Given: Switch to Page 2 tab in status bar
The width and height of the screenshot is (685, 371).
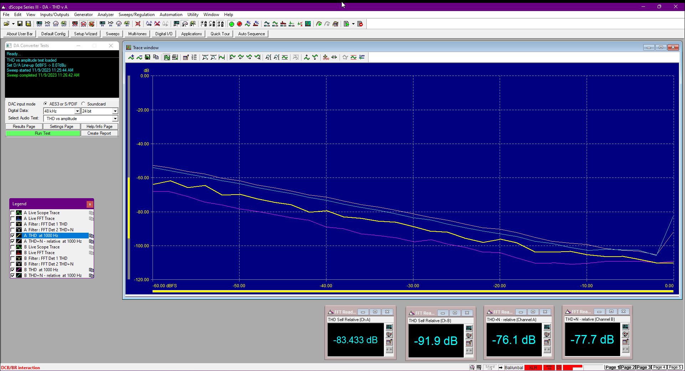Looking at the screenshot, I should click(628, 367).
